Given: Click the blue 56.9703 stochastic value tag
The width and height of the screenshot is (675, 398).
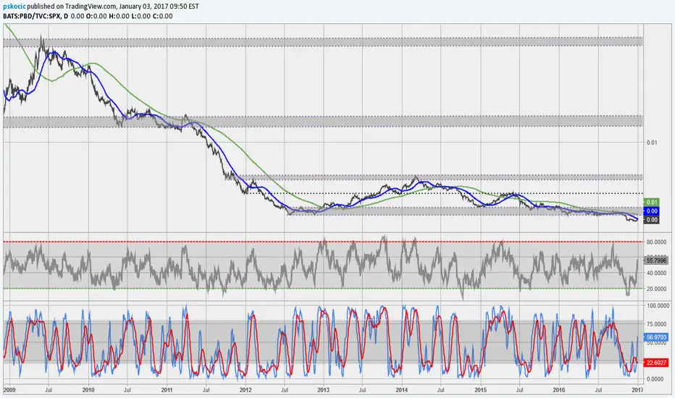Looking at the screenshot, I should tap(655, 337).
